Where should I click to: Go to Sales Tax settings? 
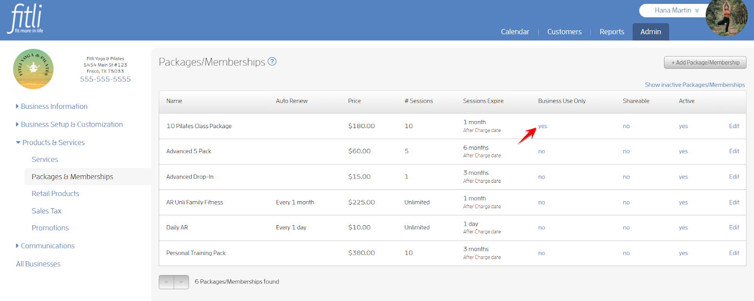point(46,211)
